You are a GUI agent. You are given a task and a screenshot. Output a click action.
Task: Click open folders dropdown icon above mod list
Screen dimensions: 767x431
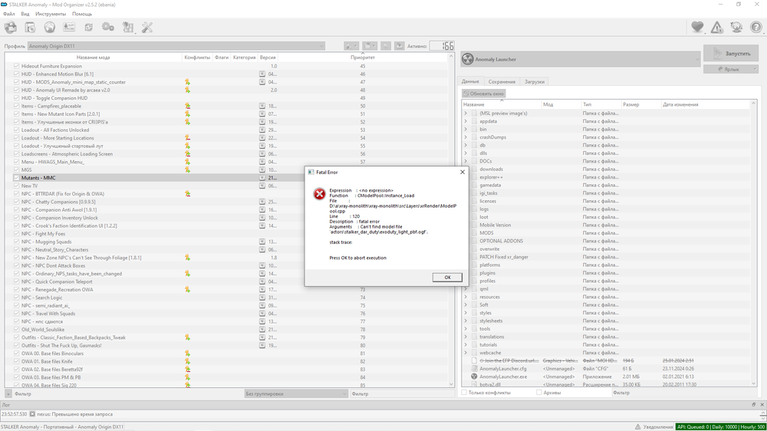tap(370, 46)
